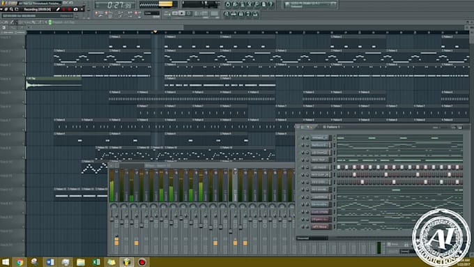Click the first round icon in top shortcut toolbar
This screenshot has height=267, width=474.
pyautogui.click(x=228, y=4)
